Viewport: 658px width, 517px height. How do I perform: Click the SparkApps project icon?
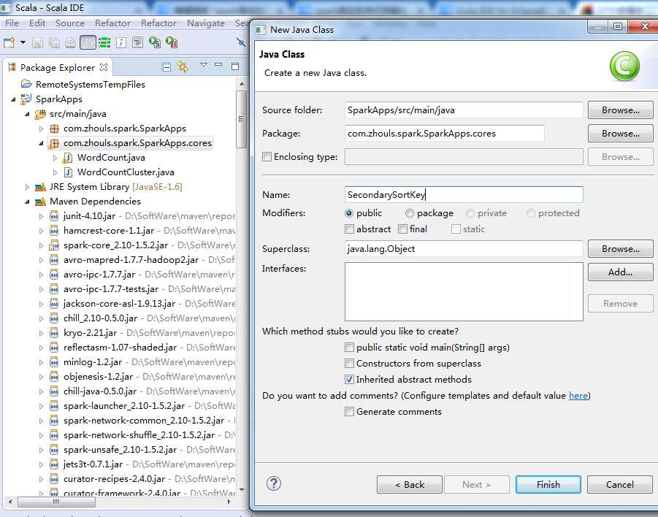point(26,99)
